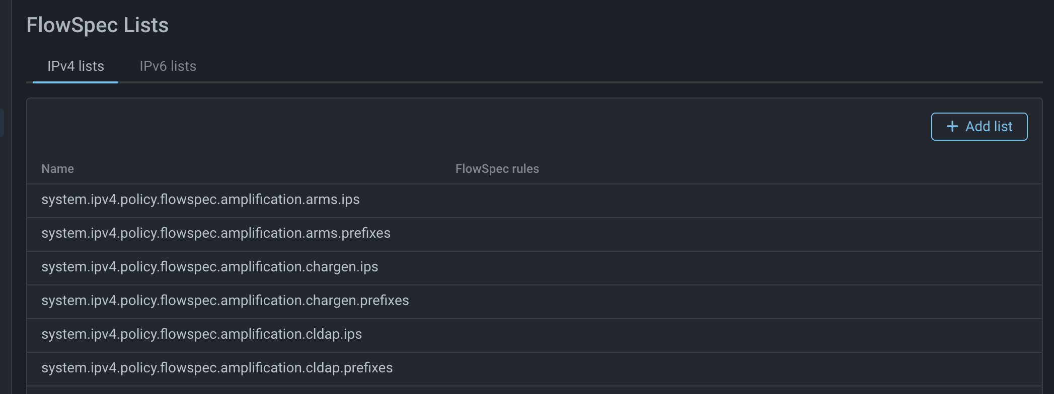Select the amplification.chargen.prefixes list entry
Viewport: 1054px width, 394px height.
click(x=225, y=301)
